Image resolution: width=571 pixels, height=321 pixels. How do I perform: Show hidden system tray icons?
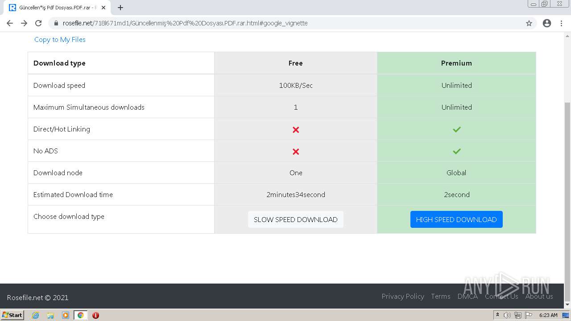(x=497, y=315)
